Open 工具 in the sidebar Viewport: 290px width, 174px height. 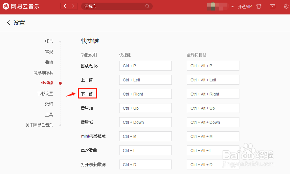pyautogui.click(x=49, y=115)
